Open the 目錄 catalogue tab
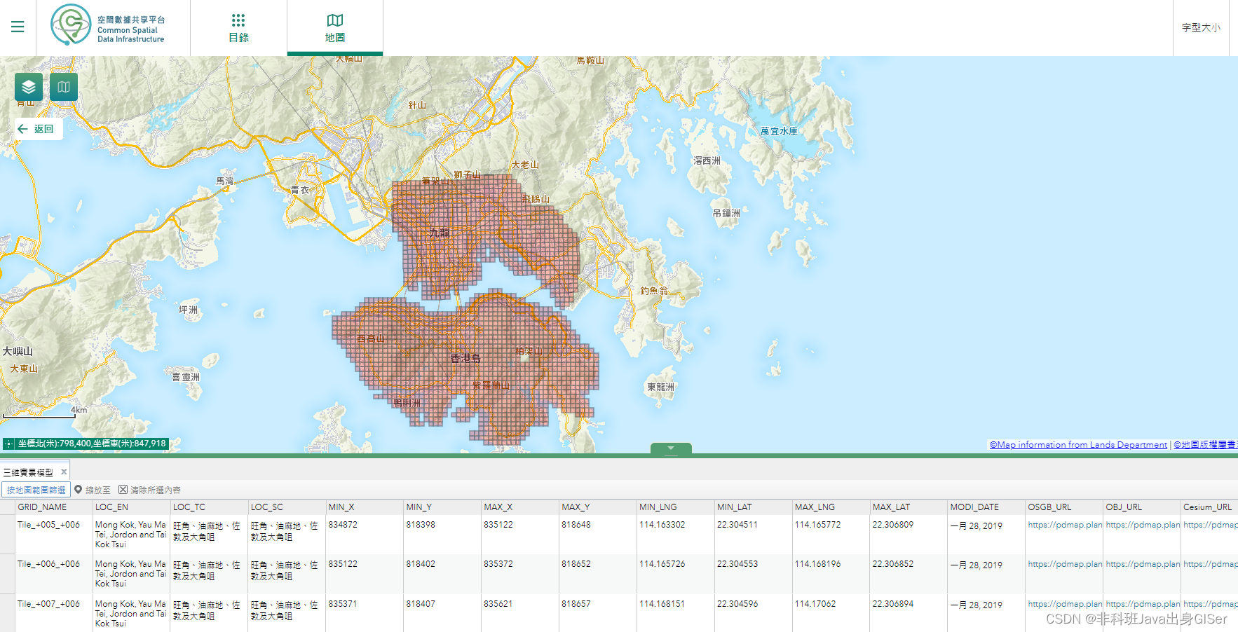 [x=238, y=28]
